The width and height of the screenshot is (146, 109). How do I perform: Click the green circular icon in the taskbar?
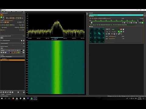[32, 98]
